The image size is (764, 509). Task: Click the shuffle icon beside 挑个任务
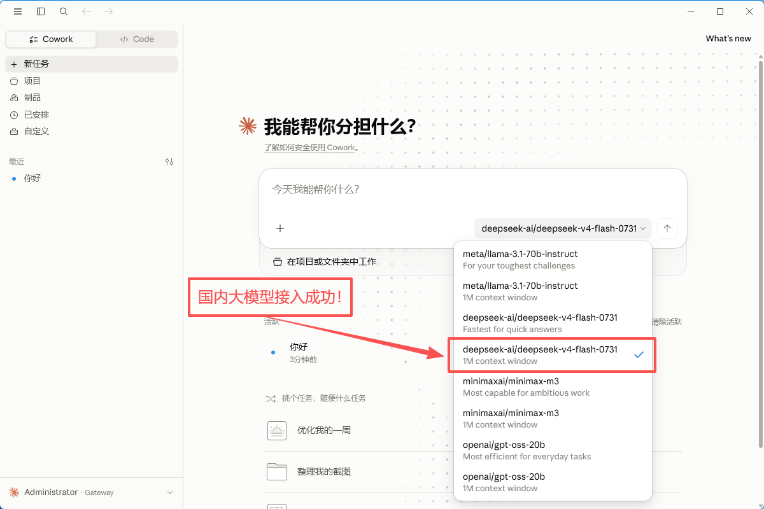[x=270, y=398]
